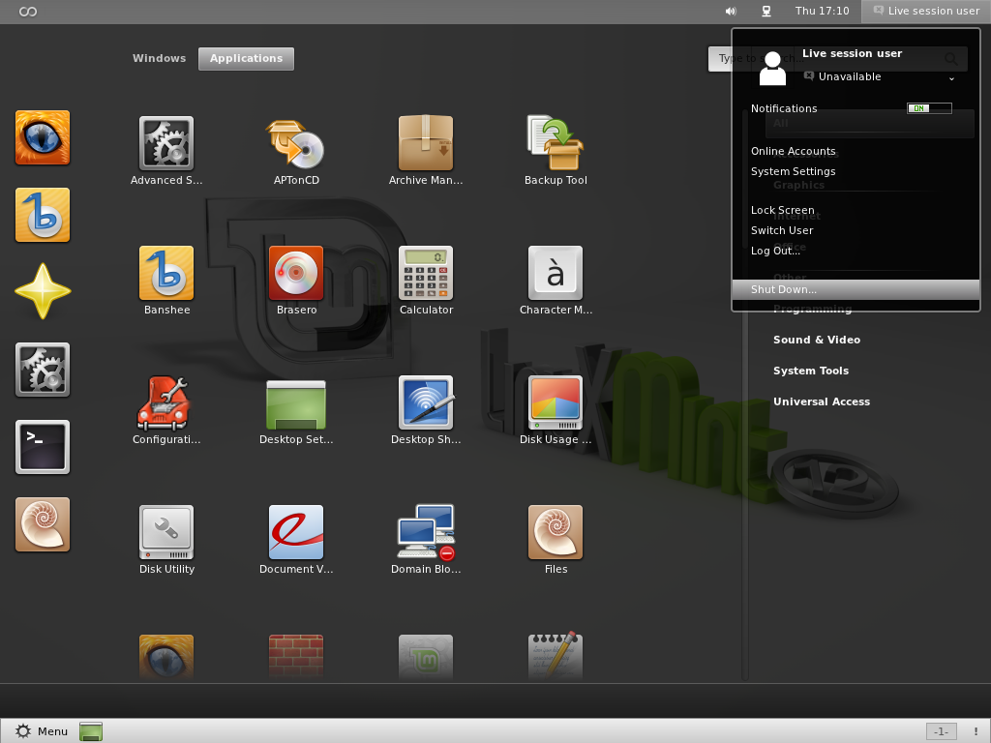The image size is (991, 743).
Task: Filter by Sound & Video category
Action: [x=817, y=340]
